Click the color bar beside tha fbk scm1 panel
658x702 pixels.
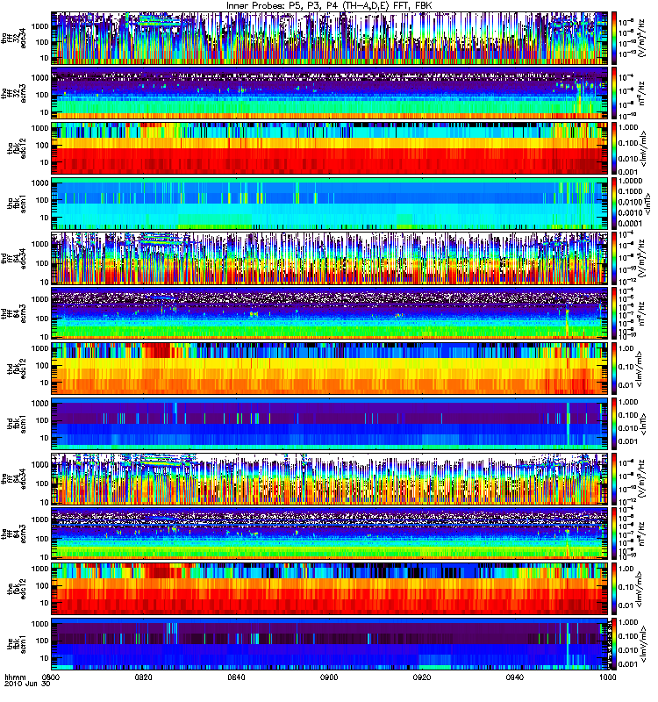pyautogui.click(x=614, y=204)
